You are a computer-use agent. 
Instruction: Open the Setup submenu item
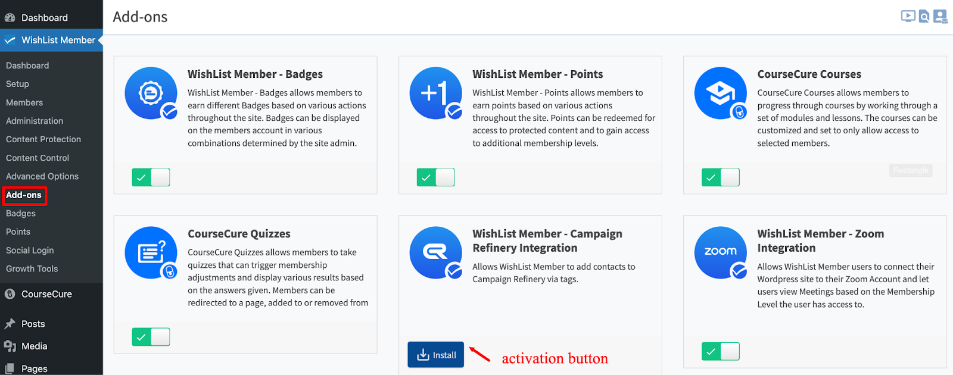tap(17, 84)
